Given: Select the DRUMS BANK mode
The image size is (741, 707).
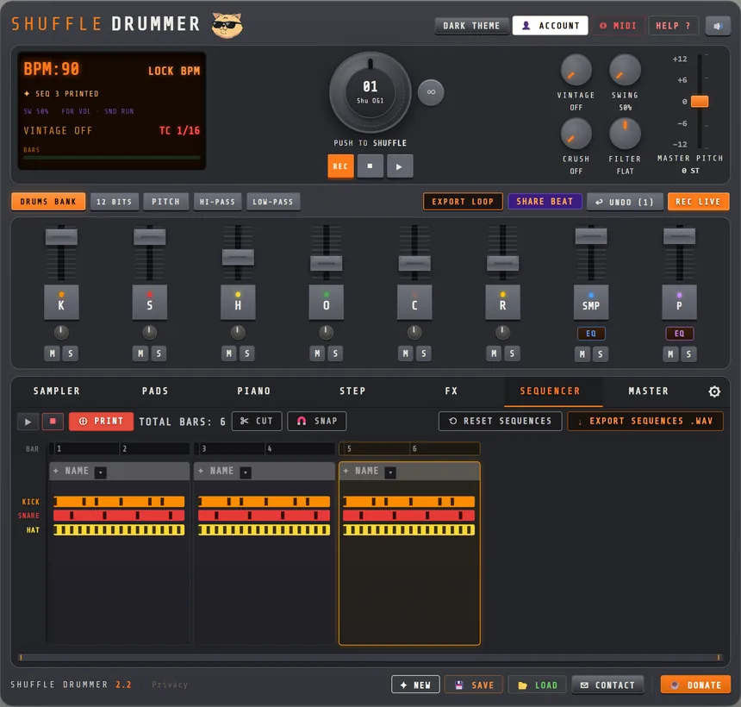Looking at the screenshot, I should 48,202.
